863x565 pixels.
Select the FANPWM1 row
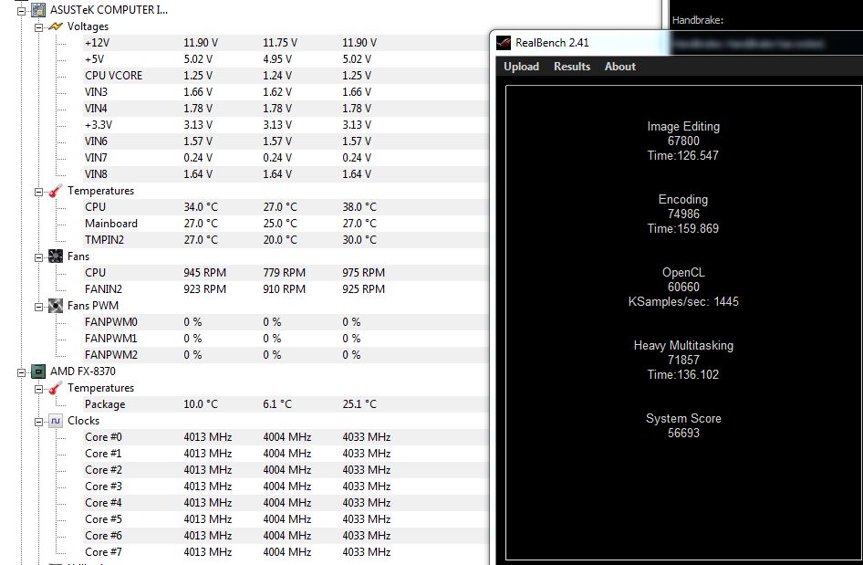click(286, 339)
